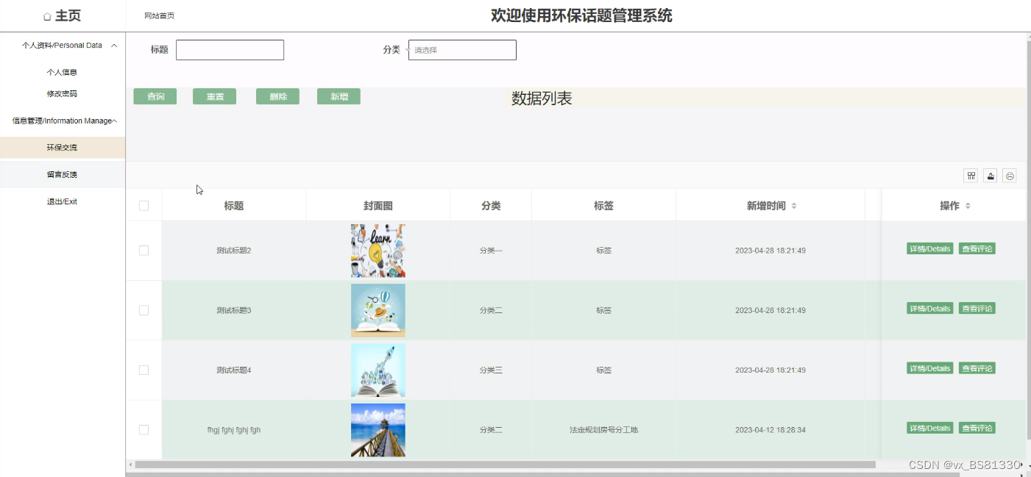Check the row for 测试标题4
The height and width of the screenshot is (477, 1031).
pyautogui.click(x=144, y=370)
